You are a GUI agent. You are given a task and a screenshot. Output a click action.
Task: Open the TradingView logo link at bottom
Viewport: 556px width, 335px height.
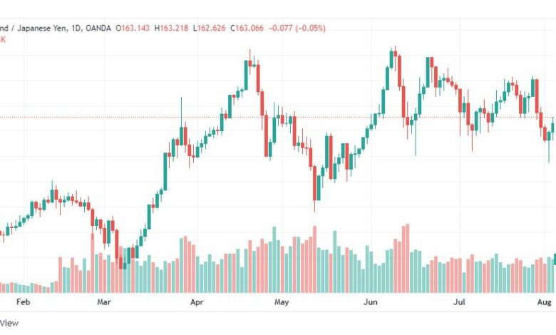(x=9, y=323)
